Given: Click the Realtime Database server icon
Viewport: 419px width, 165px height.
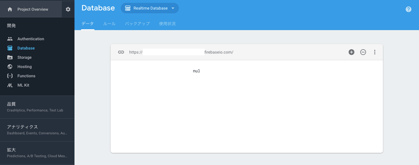Looking at the screenshot, I should point(127,8).
